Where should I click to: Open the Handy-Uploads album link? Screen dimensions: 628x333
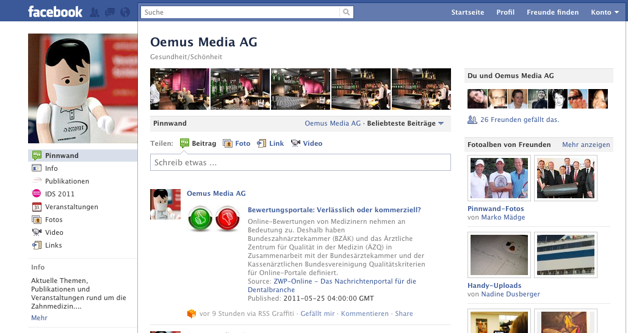(x=494, y=285)
